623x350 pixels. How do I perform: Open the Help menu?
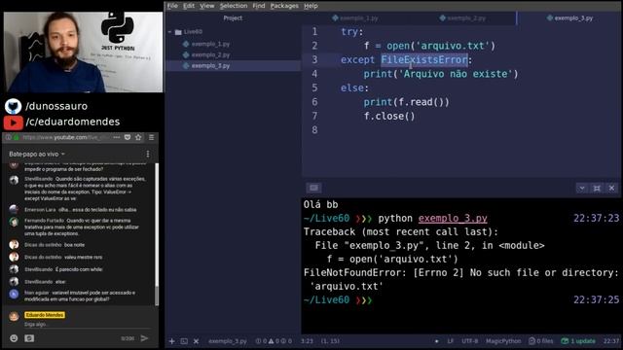[311, 6]
